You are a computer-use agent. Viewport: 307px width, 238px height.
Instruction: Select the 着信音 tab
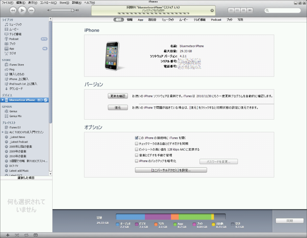click(152, 20)
